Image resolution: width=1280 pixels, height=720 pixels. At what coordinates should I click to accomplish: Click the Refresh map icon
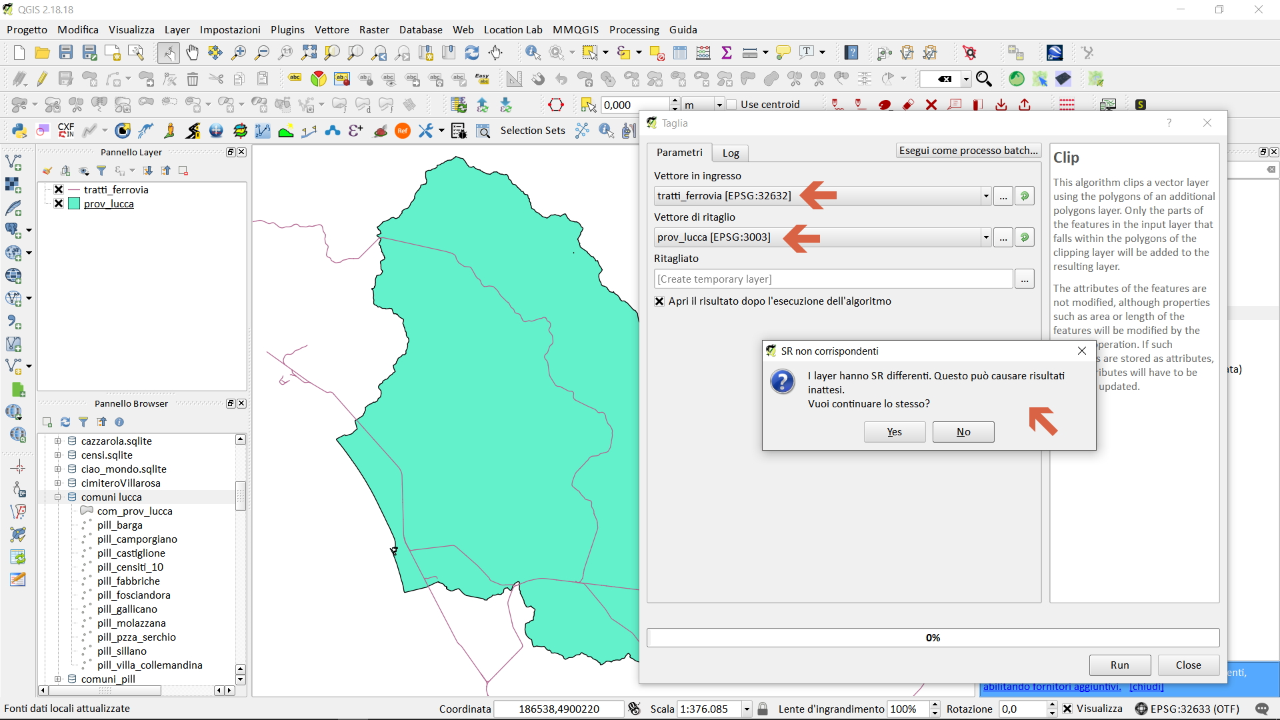point(472,53)
